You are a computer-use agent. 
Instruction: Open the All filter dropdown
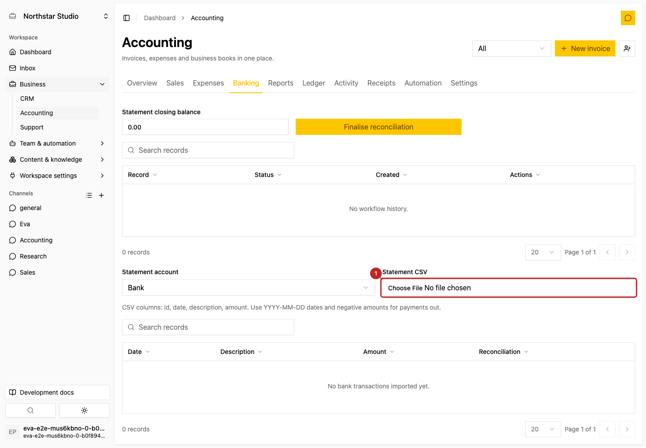[512, 48]
